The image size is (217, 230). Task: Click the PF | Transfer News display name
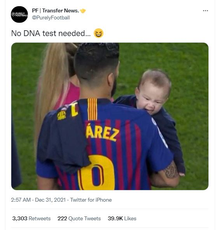(x=56, y=10)
